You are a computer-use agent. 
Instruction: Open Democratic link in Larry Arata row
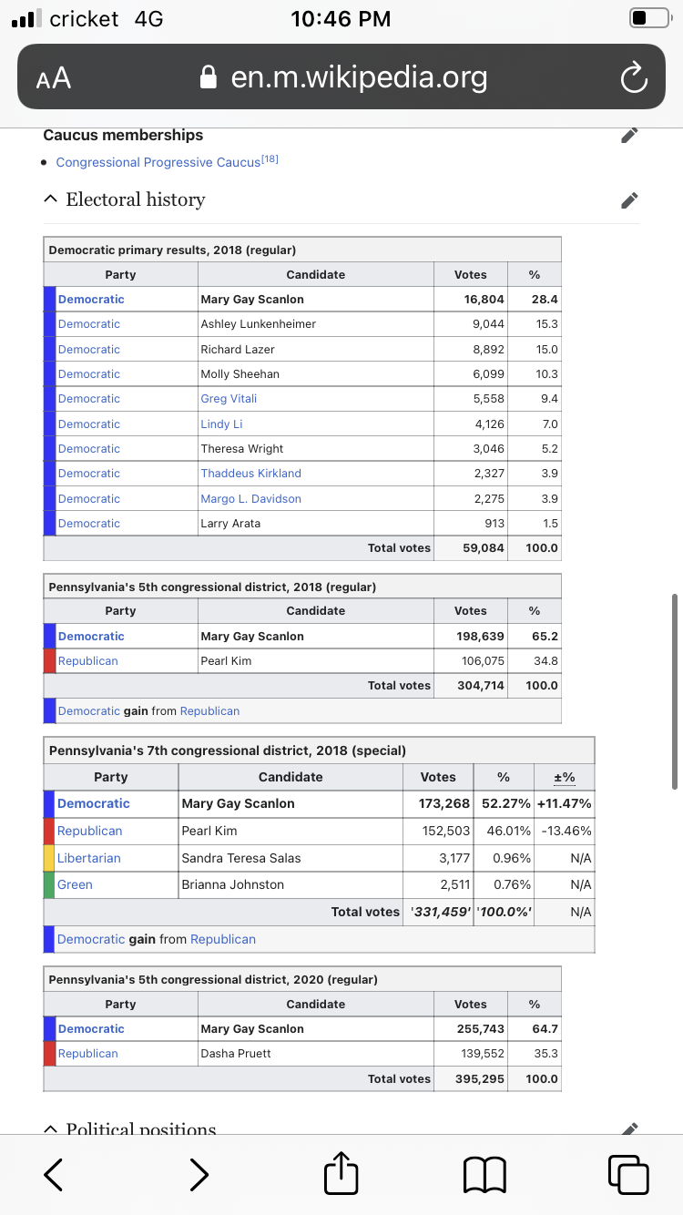coord(89,524)
